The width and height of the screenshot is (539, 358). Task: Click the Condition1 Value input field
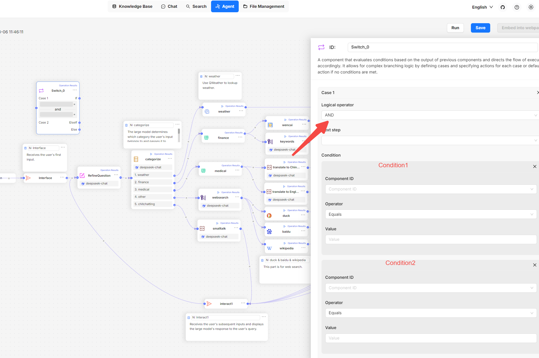[431, 239]
